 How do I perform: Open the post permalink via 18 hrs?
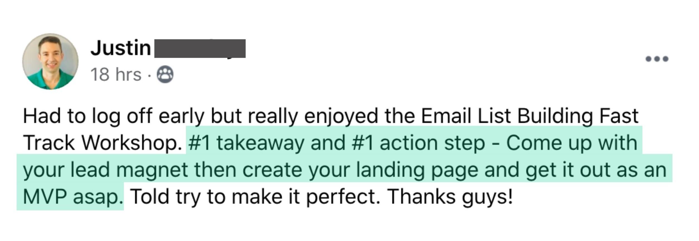[116, 75]
